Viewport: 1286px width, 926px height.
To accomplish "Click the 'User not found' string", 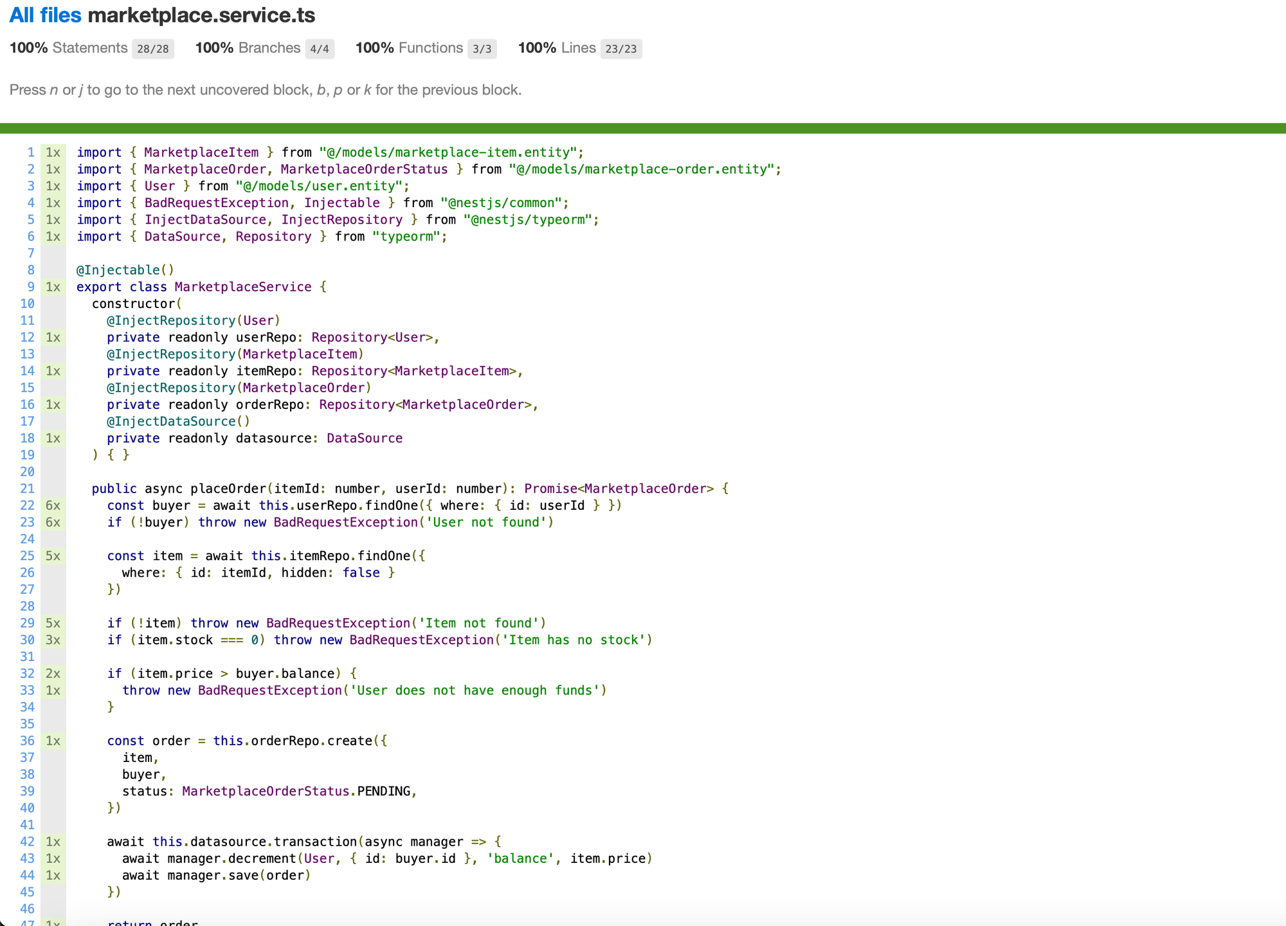I will pos(485,522).
